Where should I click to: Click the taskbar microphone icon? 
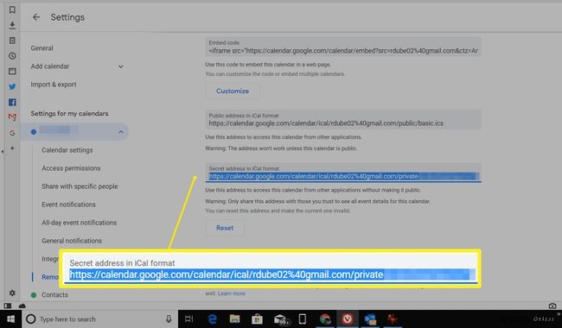[x=169, y=319]
